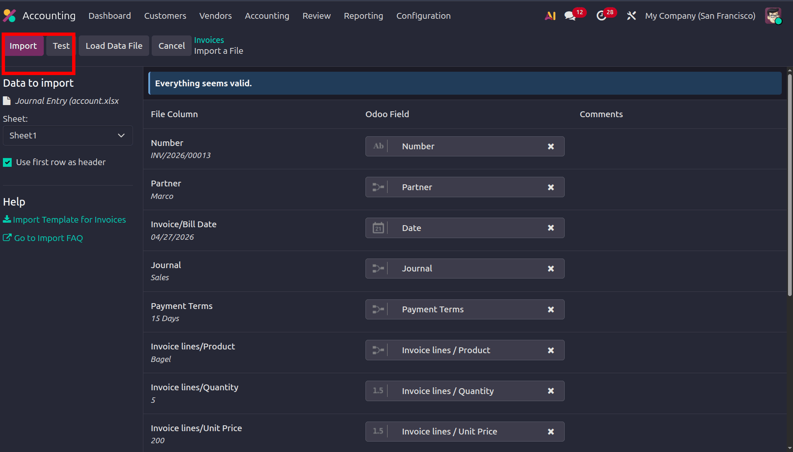Click the 1.5 numeric icon for Quantity

coord(378,391)
